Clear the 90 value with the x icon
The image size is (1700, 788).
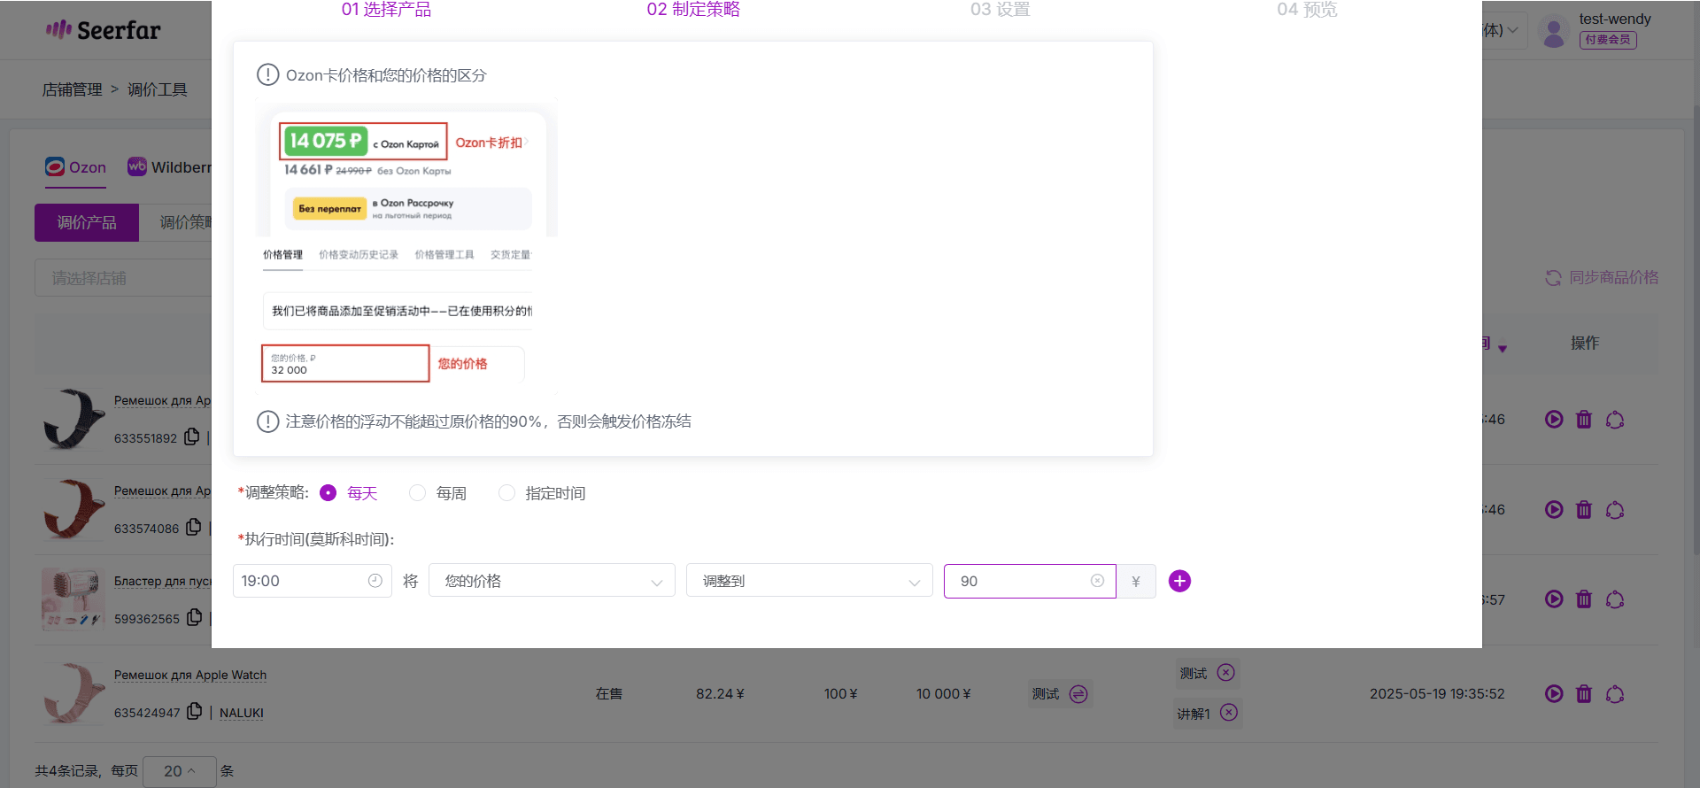pyautogui.click(x=1097, y=581)
